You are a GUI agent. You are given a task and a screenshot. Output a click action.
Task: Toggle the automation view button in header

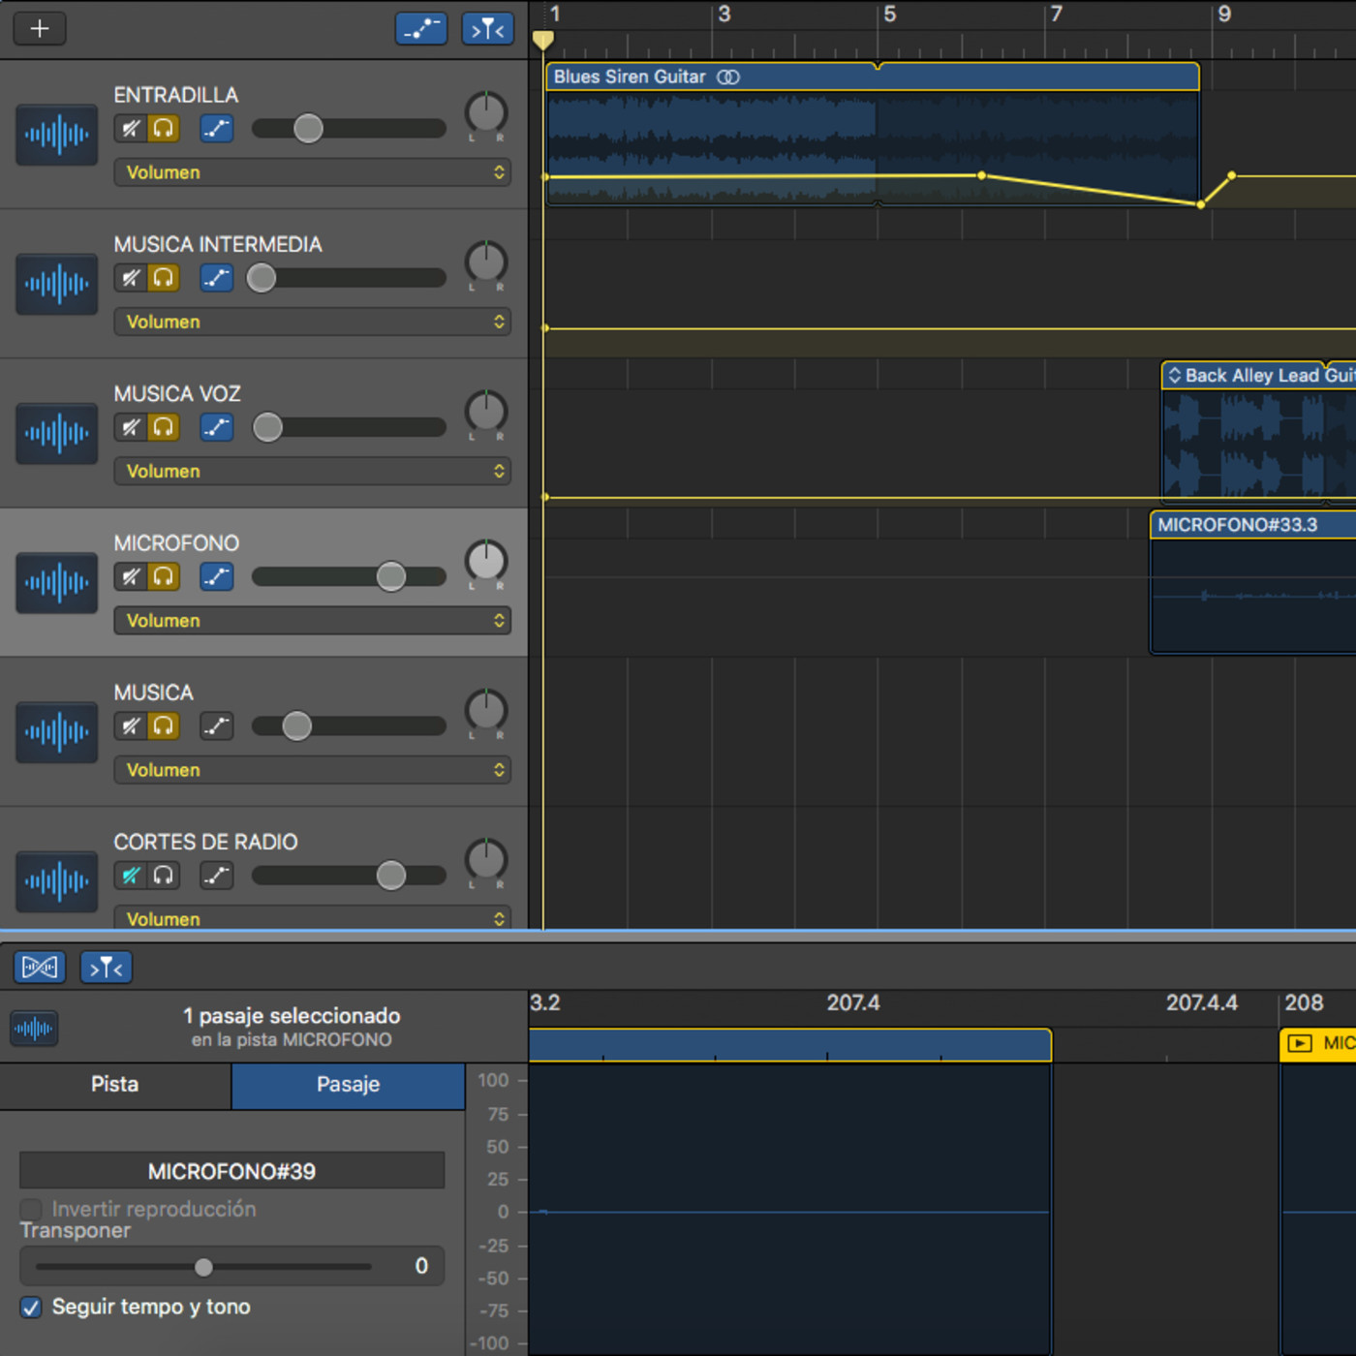[x=421, y=29]
